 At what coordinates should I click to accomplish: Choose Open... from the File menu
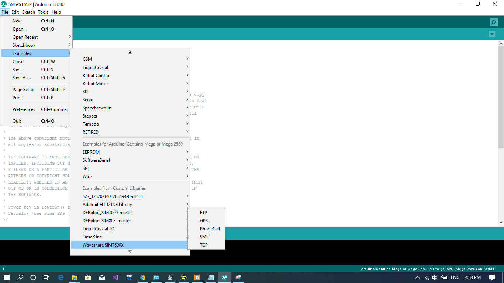[36, 29]
